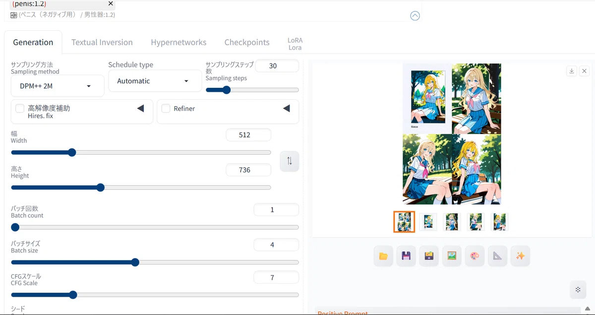The height and width of the screenshot is (315, 595).
Task: Adjust the Height slider
Action: 141,188
